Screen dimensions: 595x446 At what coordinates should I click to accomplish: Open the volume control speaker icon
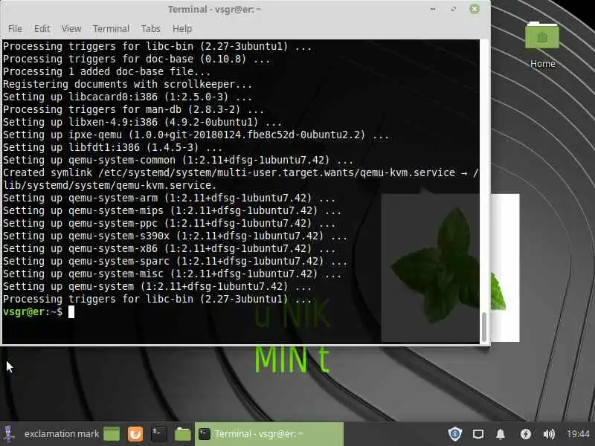[x=549, y=434]
